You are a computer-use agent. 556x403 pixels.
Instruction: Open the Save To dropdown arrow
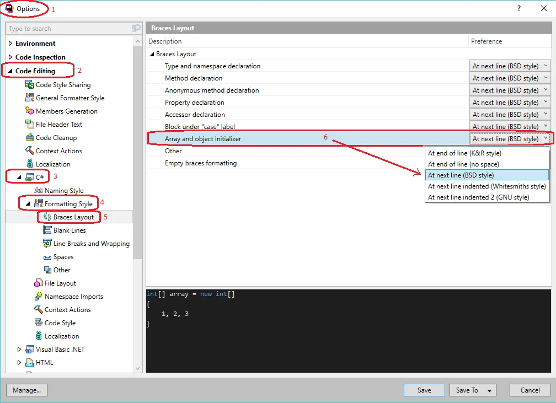click(490, 390)
